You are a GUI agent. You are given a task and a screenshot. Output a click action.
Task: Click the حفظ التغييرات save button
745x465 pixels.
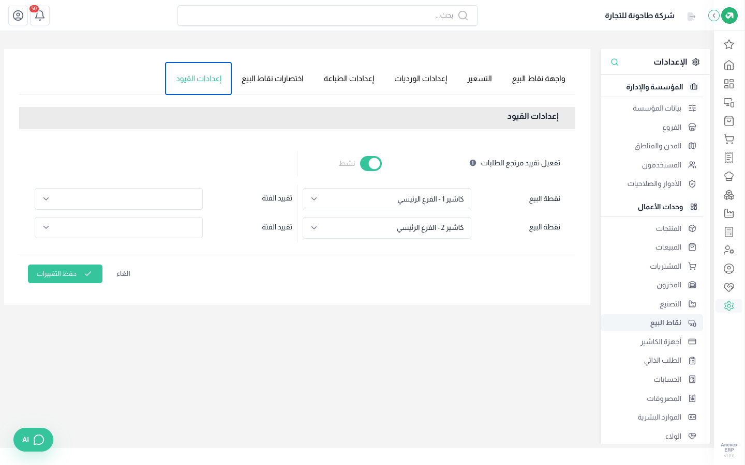point(65,274)
